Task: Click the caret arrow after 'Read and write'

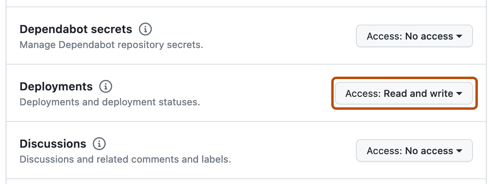Action: 459,94
